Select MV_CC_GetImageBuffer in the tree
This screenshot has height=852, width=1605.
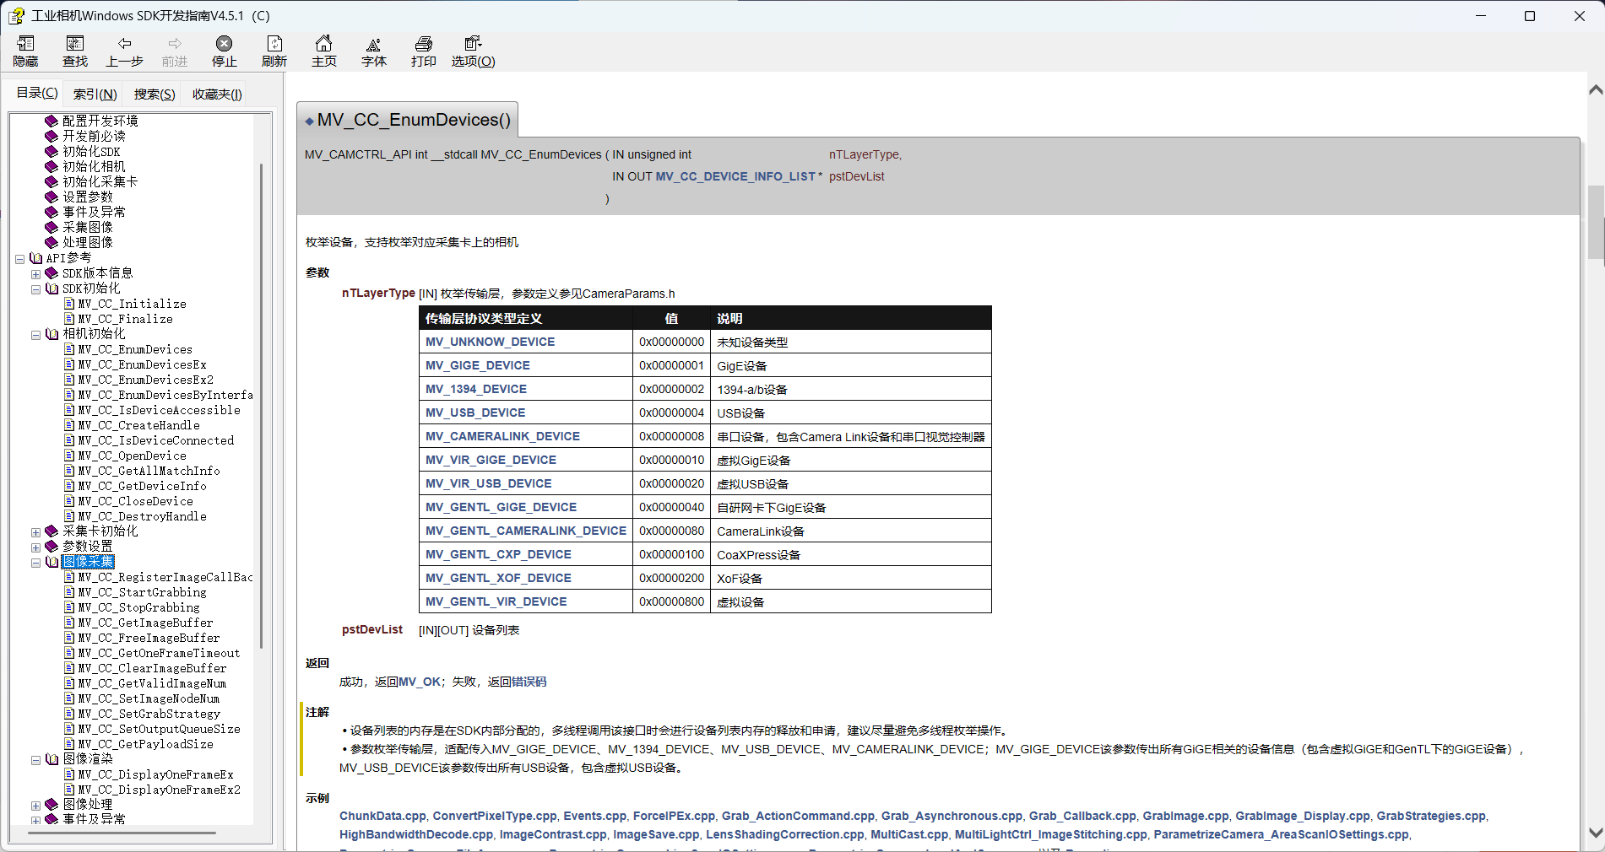(x=145, y=623)
